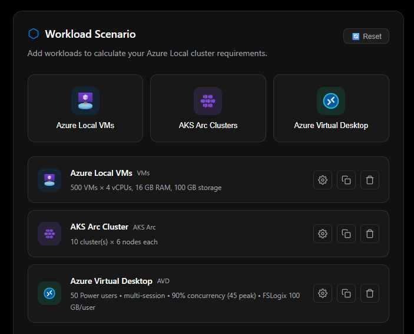Click the AKS Arc Cluster row icon
This screenshot has height=334, width=414.
49,234
